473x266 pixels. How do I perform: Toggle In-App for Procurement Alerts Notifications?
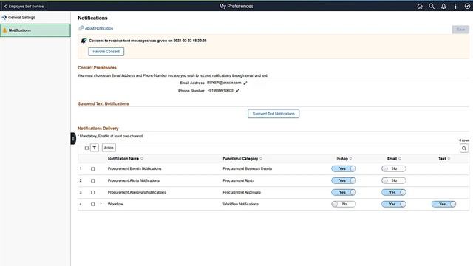click(344, 180)
